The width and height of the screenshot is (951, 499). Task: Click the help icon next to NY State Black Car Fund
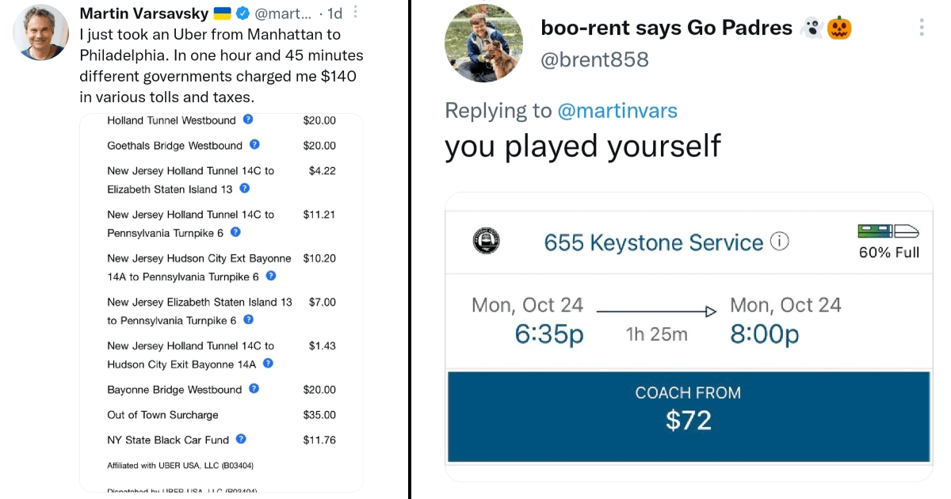(241, 439)
